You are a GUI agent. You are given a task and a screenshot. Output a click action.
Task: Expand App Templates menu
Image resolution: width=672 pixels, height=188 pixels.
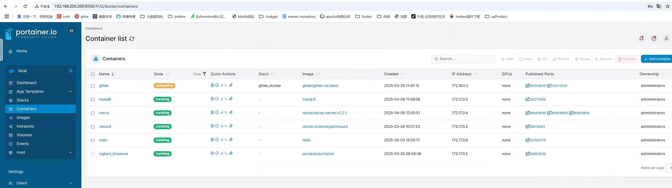(70, 91)
